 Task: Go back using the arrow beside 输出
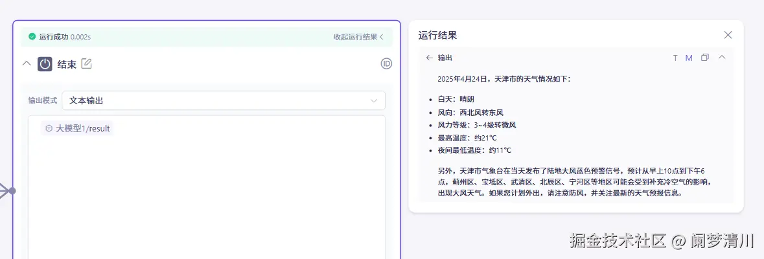[429, 58]
